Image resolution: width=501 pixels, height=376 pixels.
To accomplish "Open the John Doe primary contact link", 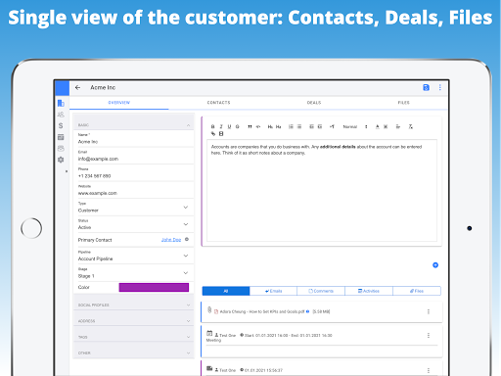I will tap(171, 240).
